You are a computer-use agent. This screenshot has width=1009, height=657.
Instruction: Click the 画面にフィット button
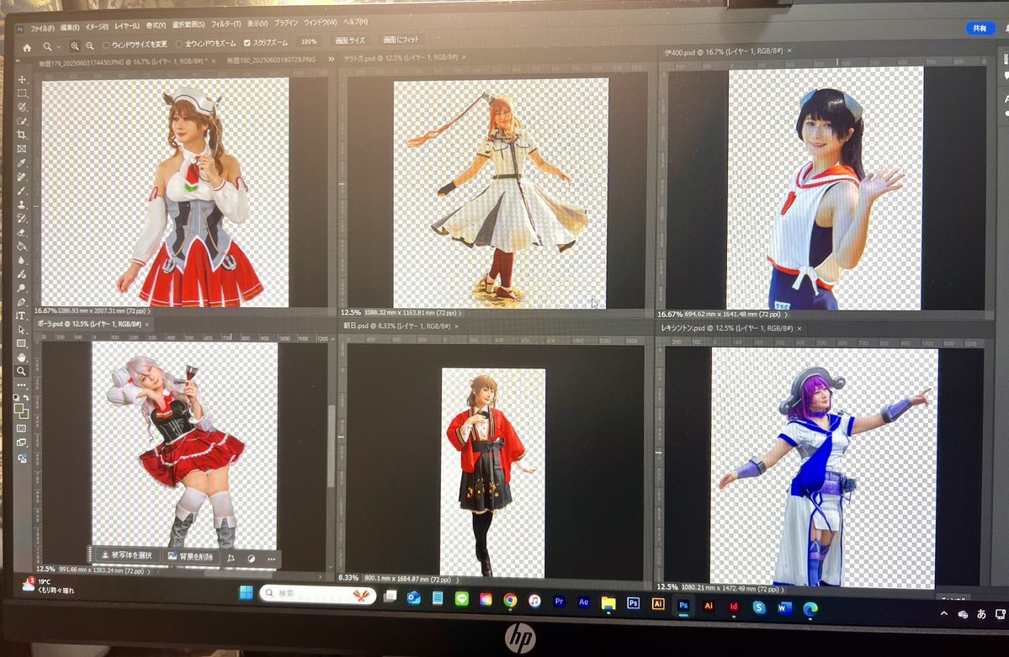click(x=401, y=40)
